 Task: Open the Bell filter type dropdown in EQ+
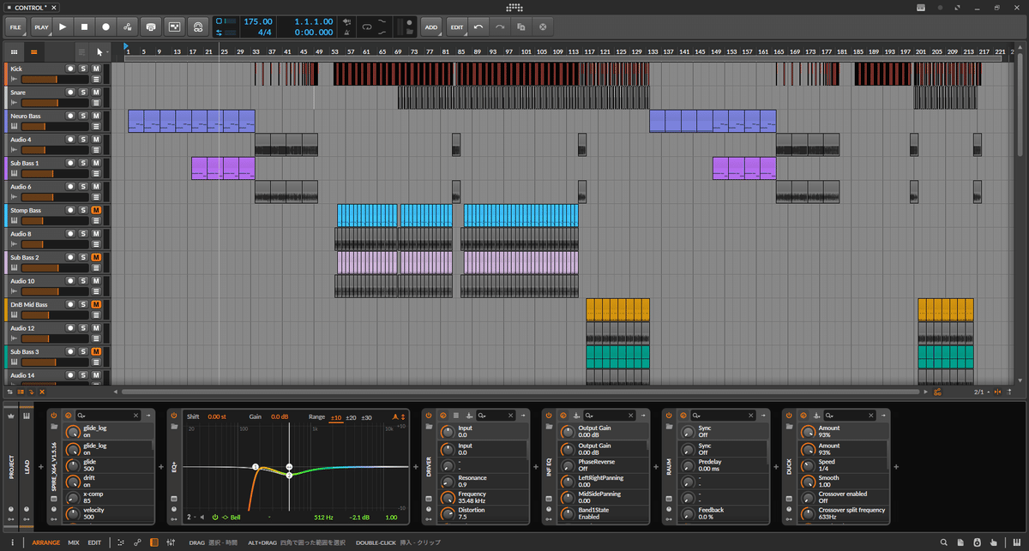[233, 518]
